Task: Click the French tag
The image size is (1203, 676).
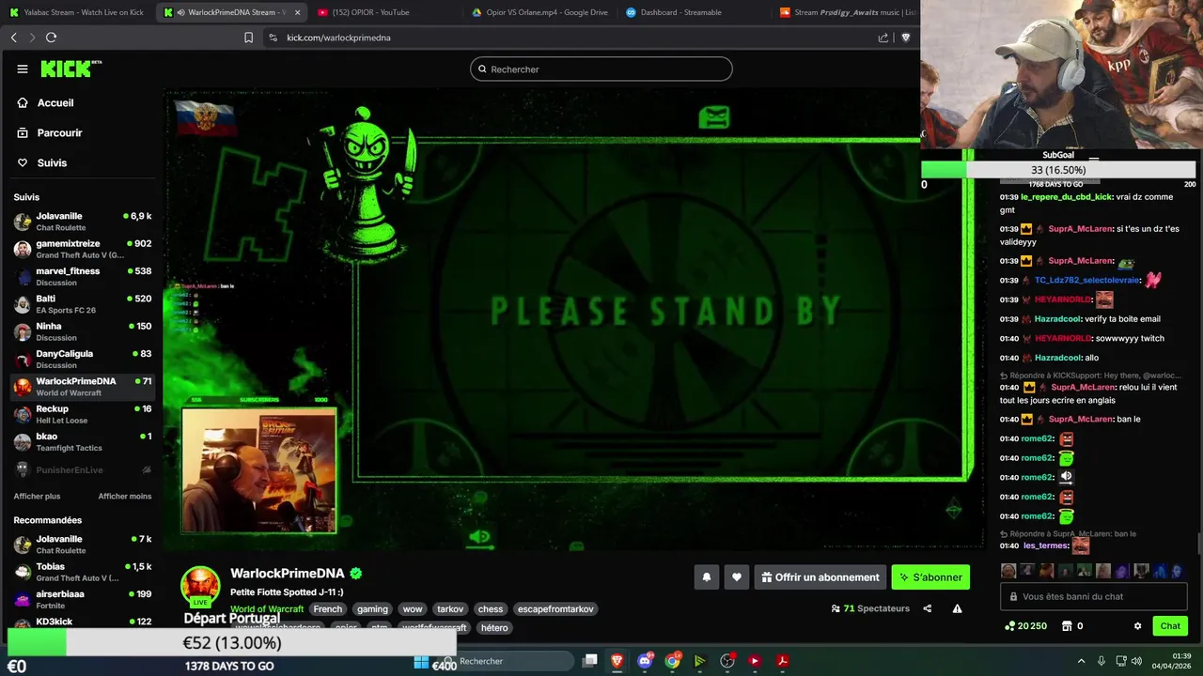Action: 328,609
